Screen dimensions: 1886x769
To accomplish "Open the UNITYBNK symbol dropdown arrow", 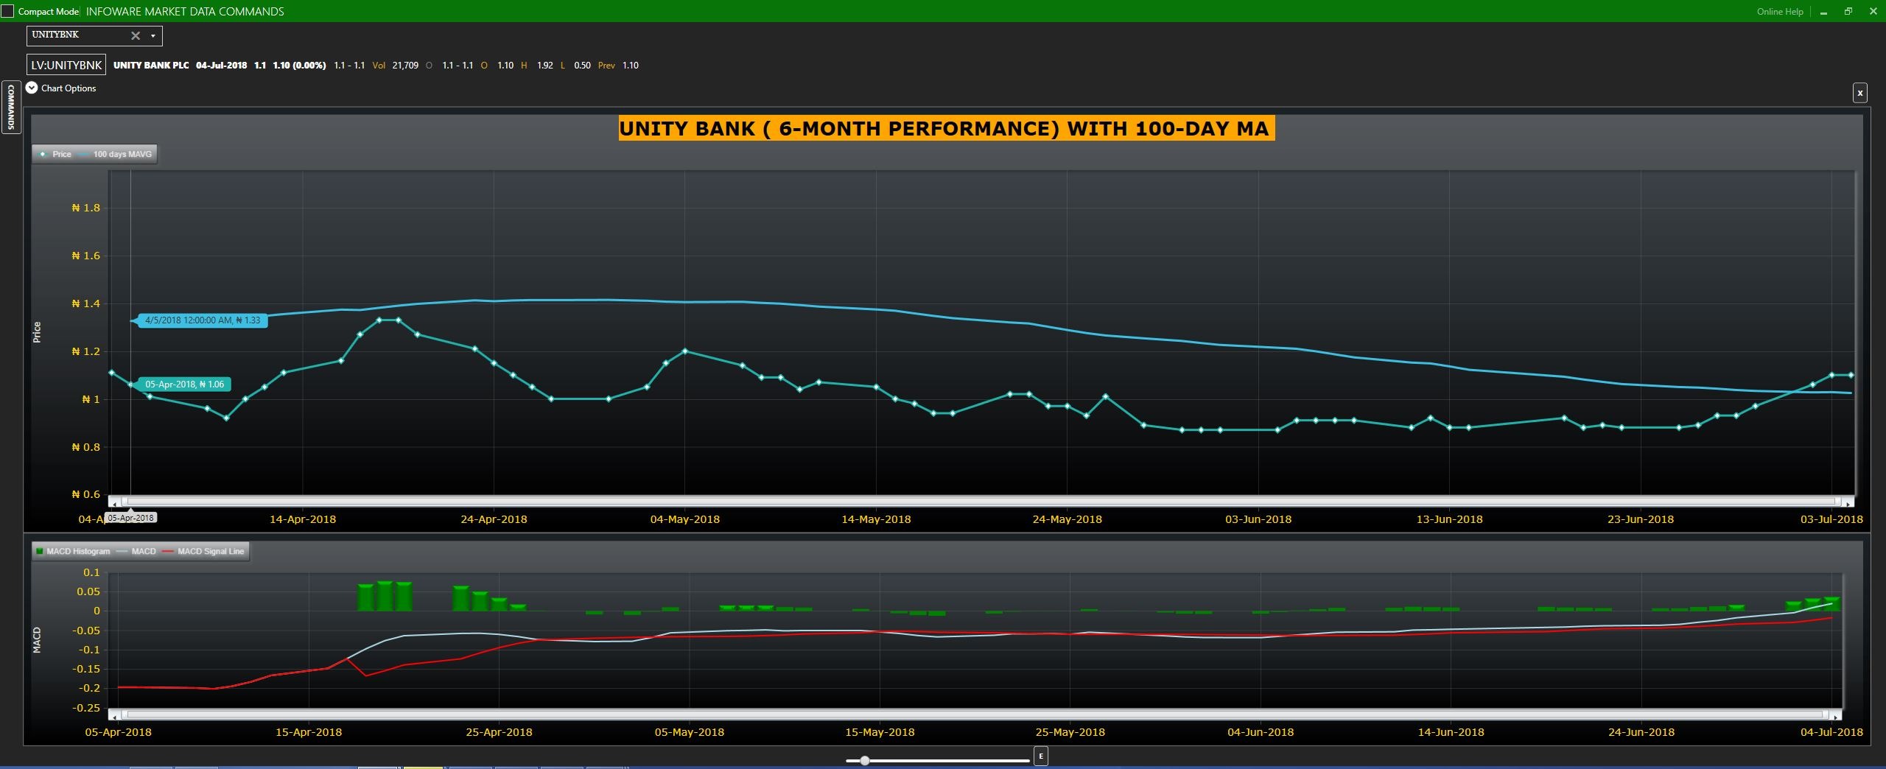I will click(153, 35).
